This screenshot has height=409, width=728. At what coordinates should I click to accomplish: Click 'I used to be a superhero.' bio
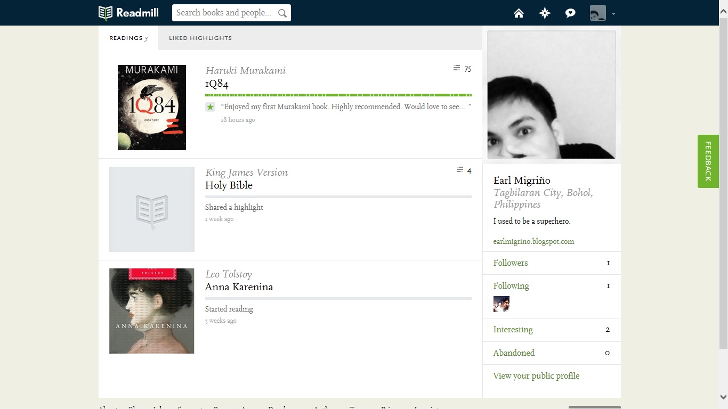[x=532, y=221]
